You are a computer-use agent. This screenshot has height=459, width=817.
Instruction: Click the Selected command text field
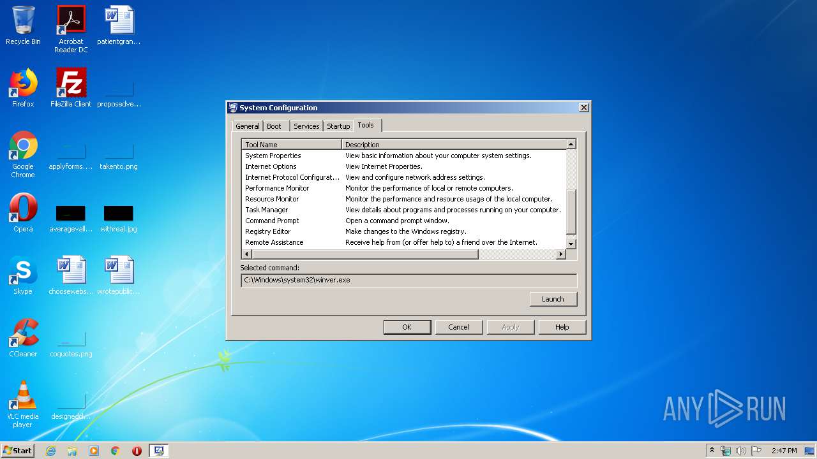tap(408, 280)
